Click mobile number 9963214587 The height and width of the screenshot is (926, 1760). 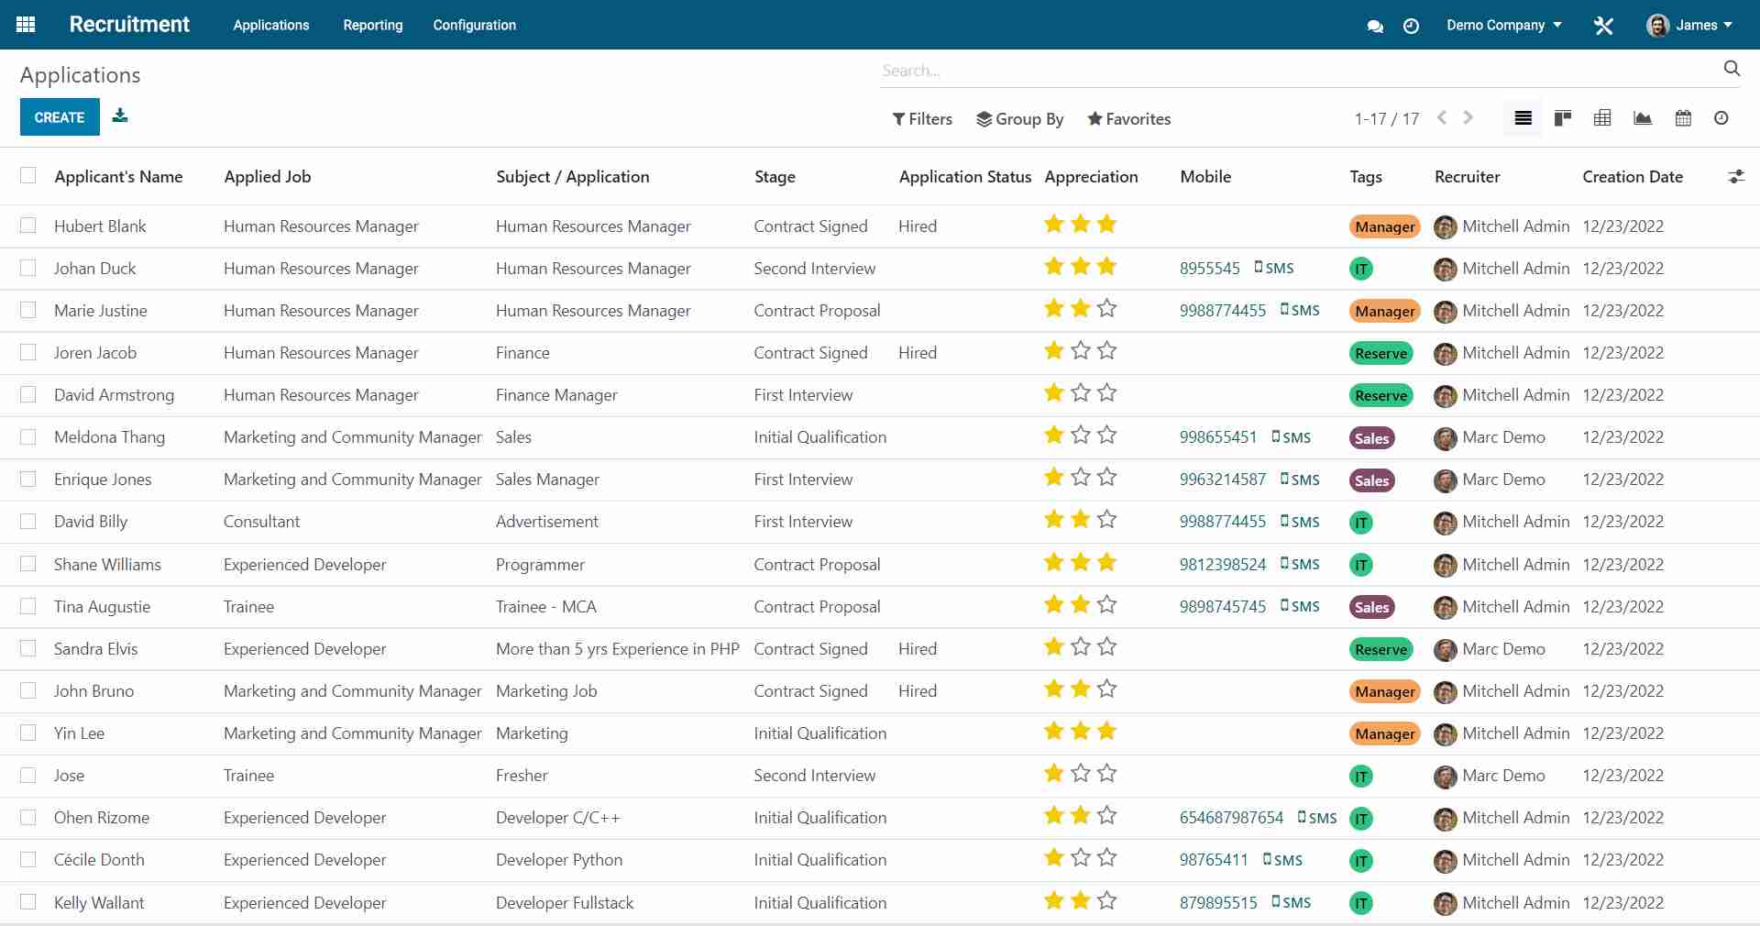point(1223,480)
